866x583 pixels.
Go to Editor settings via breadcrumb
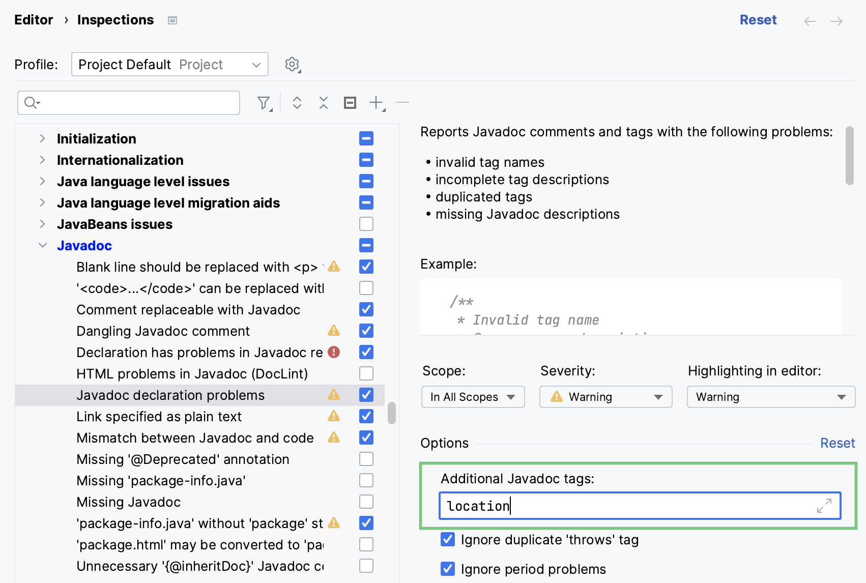(34, 20)
